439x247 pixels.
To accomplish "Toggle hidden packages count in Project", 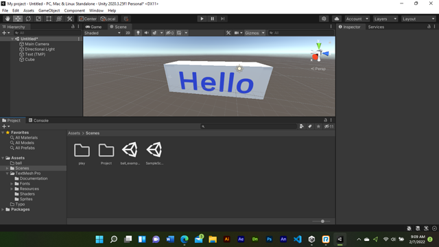I will click(x=329, y=126).
